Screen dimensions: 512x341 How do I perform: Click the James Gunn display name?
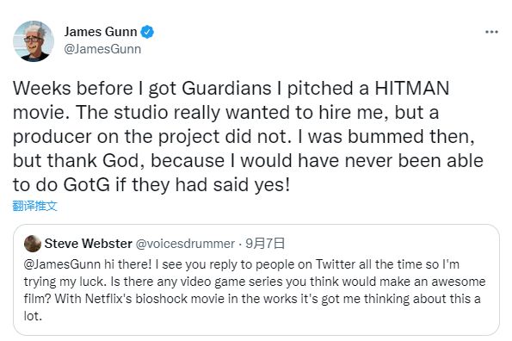pyautogui.click(x=101, y=32)
